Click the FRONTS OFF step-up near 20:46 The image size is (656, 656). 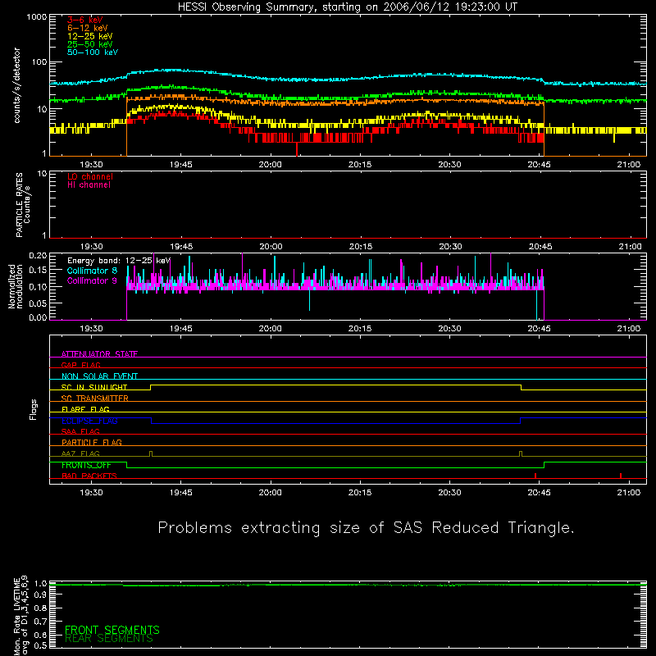click(x=544, y=465)
